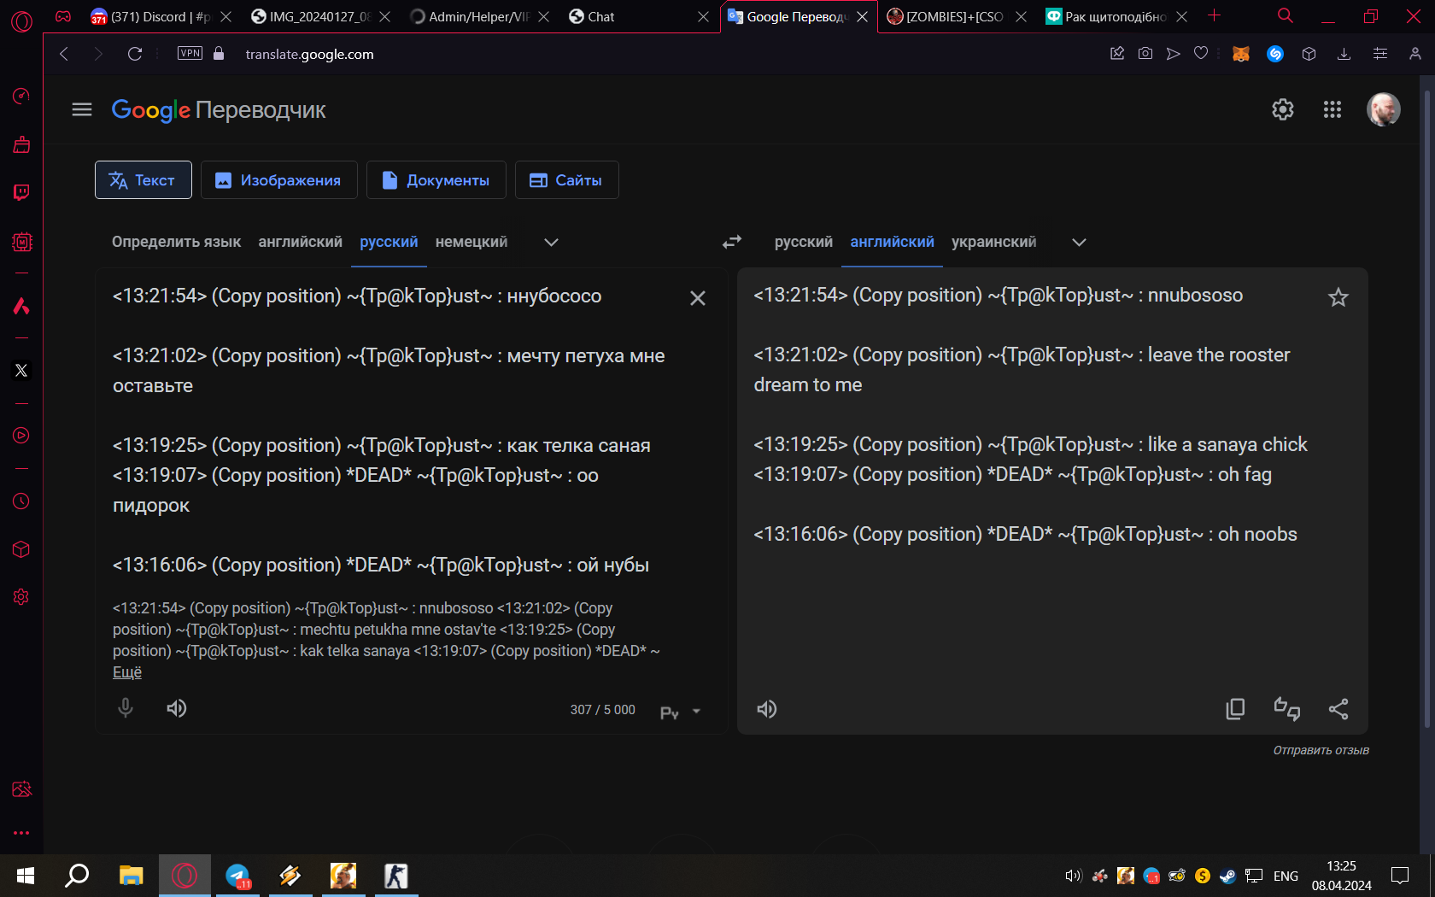
Task: Switch to the Изображения tab
Action: pos(278,180)
